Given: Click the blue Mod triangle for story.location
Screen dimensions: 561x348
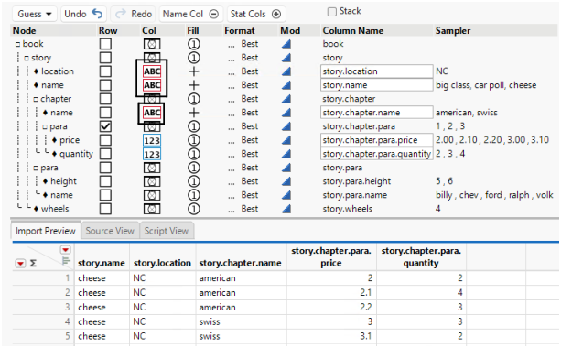Looking at the screenshot, I should point(286,71).
